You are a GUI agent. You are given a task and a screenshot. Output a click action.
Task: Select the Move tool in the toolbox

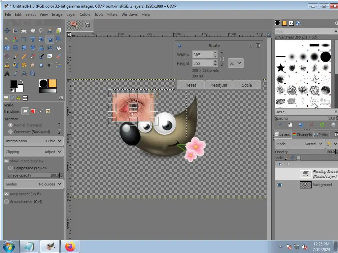click(x=7, y=31)
